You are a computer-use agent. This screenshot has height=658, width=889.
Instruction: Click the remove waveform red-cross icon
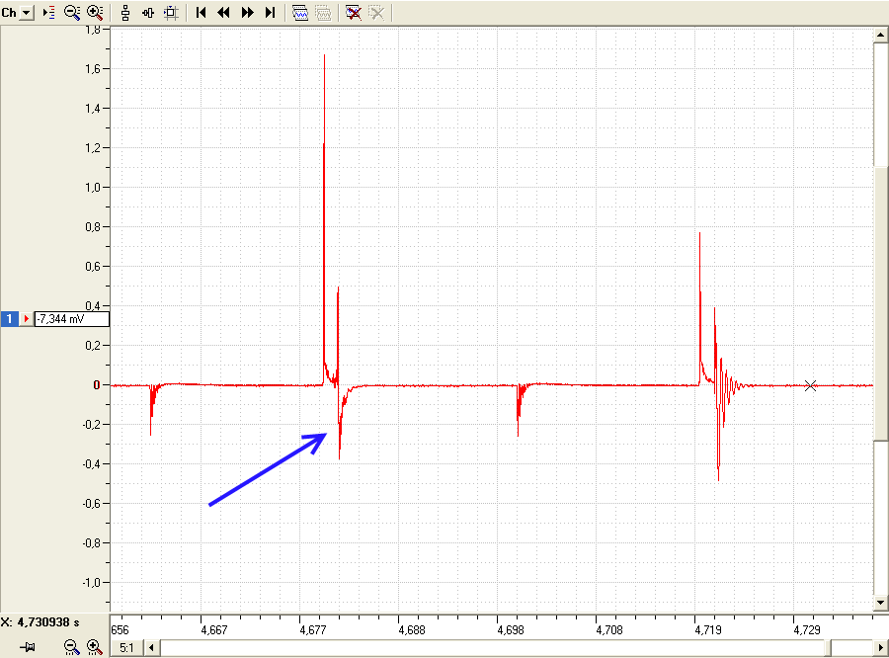click(354, 13)
